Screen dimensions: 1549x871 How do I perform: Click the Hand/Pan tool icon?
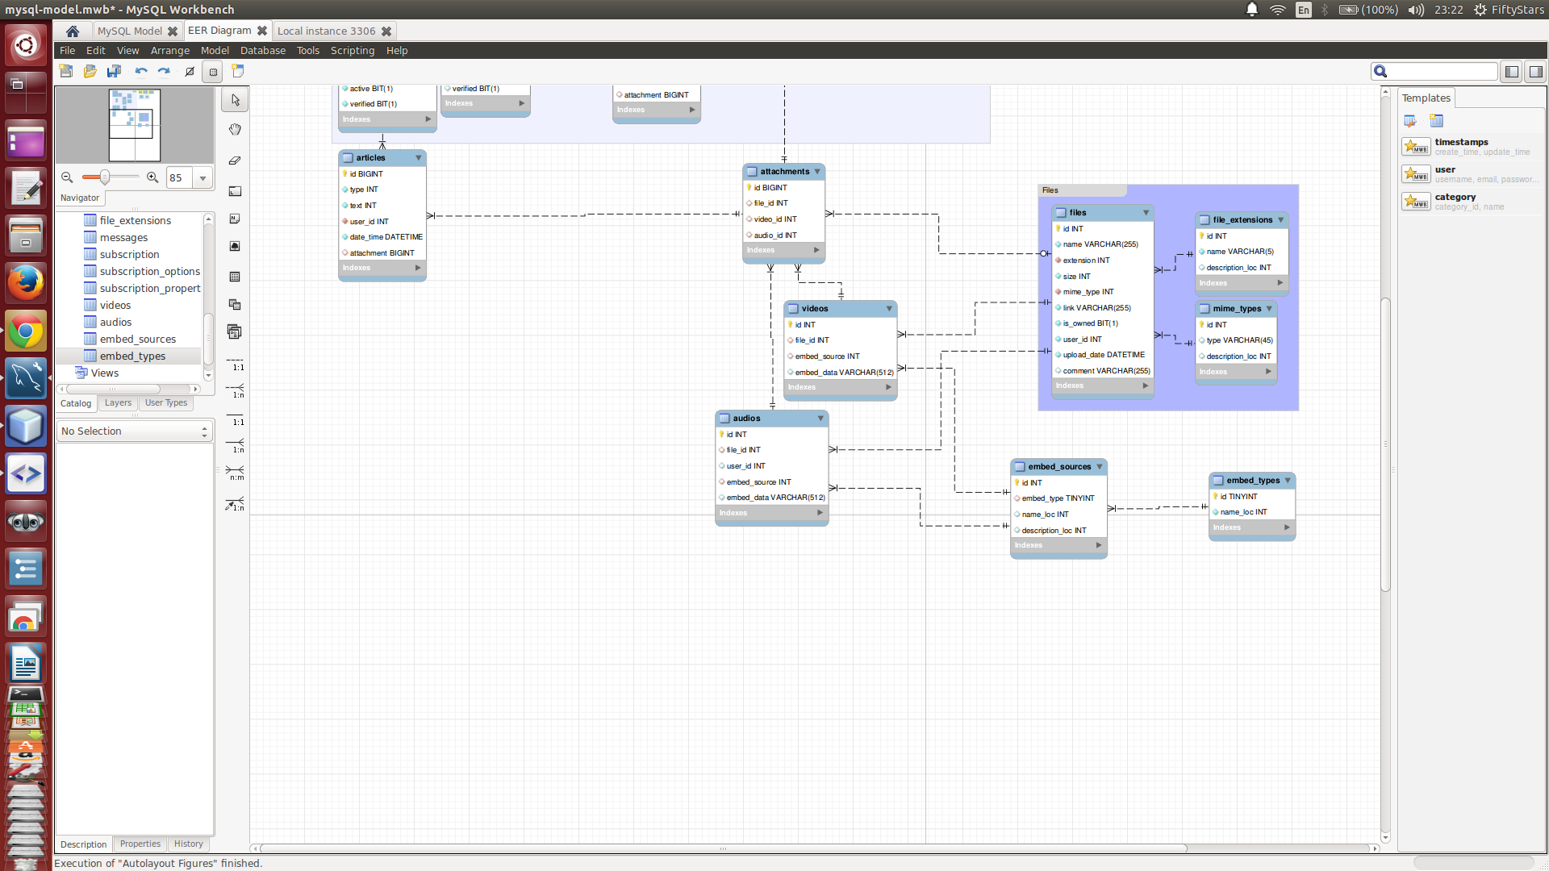235,129
